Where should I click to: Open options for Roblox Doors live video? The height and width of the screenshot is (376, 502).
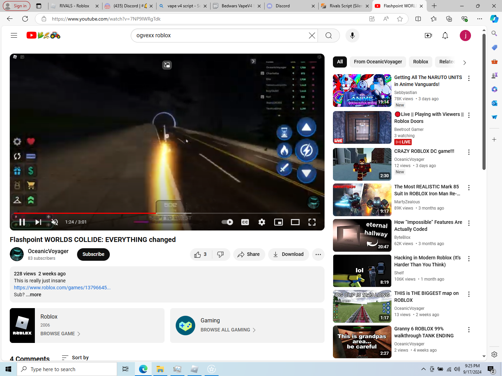469,115
